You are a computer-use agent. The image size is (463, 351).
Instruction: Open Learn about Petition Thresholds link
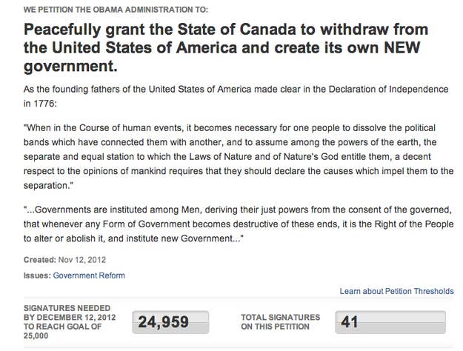tap(396, 291)
